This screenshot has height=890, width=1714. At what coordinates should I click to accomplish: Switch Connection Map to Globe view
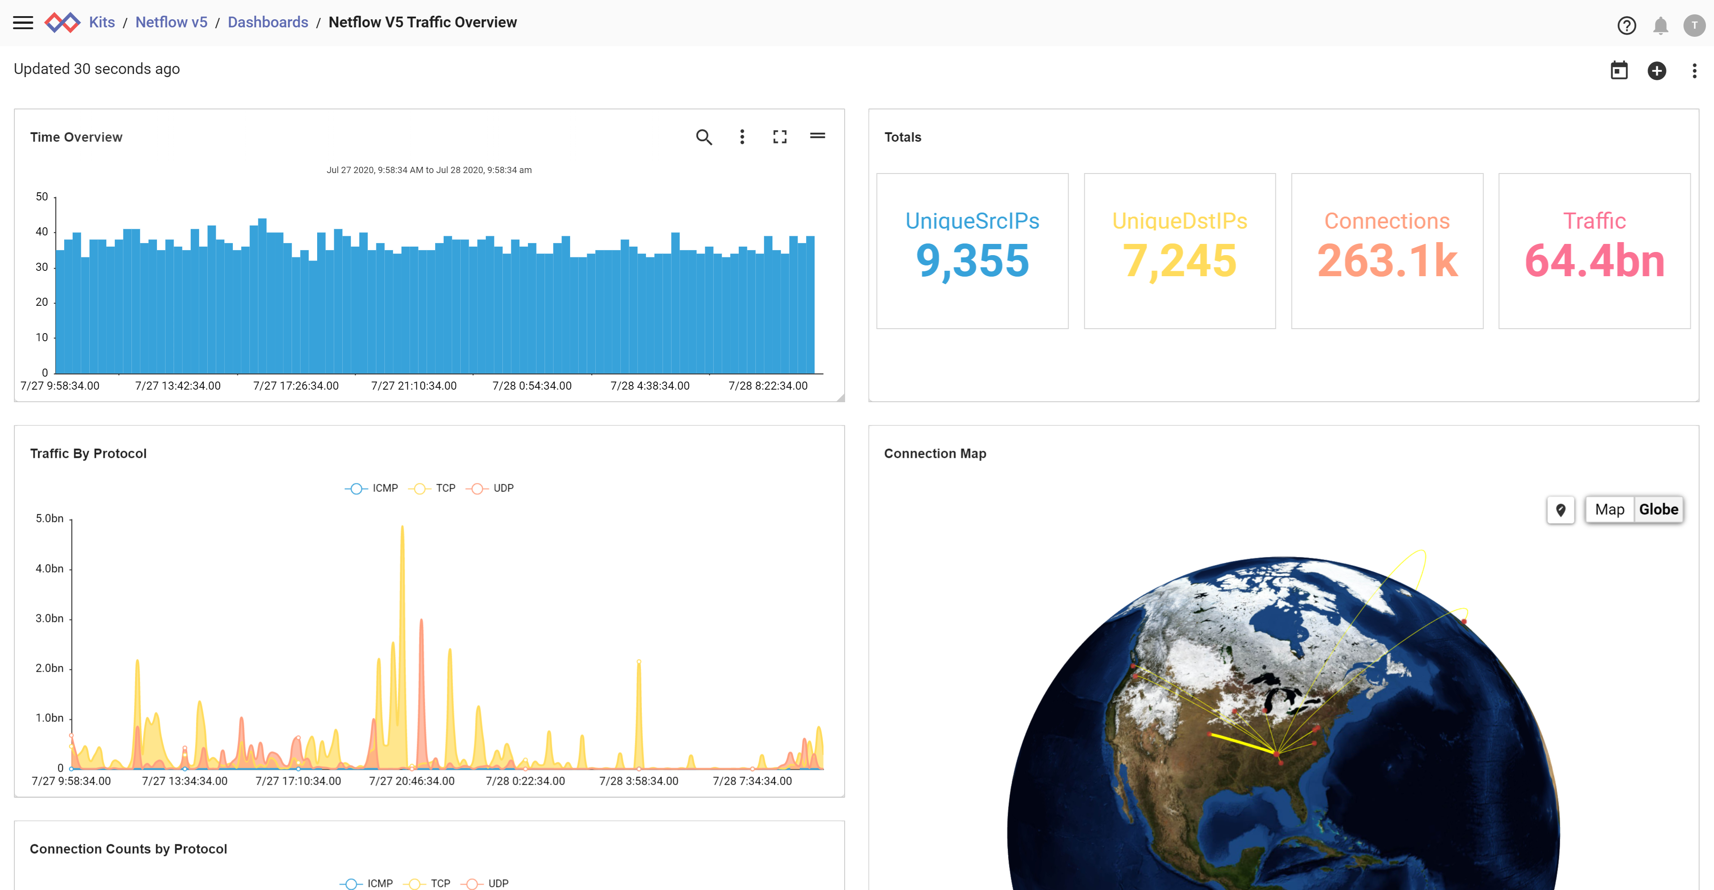(1658, 509)
